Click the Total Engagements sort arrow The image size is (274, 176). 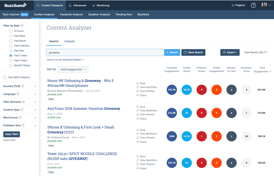pos(270,71)
